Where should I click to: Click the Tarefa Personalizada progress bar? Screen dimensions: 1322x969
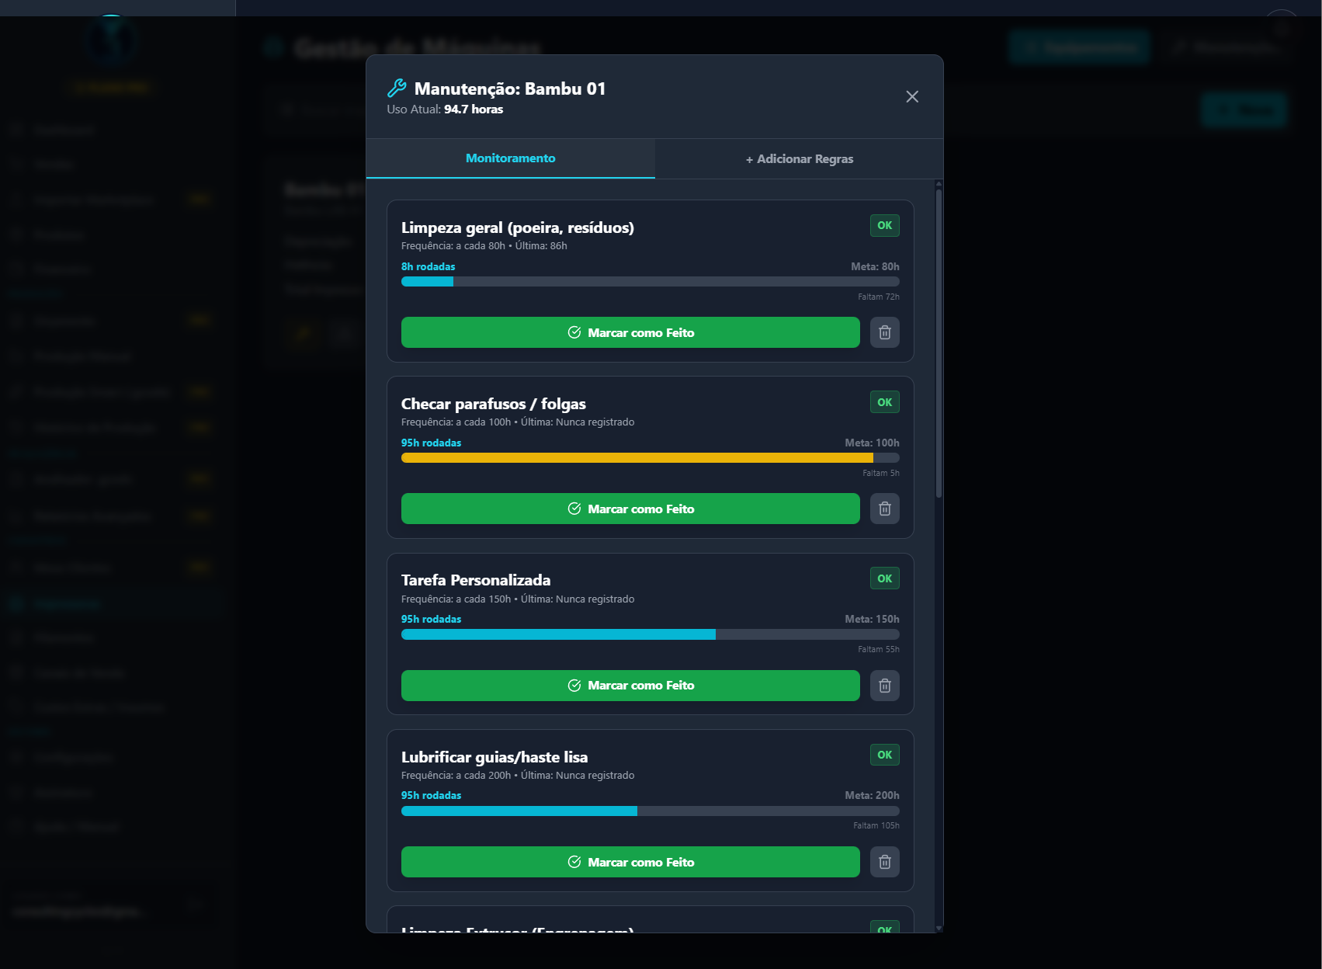click(x=650, y=634)
